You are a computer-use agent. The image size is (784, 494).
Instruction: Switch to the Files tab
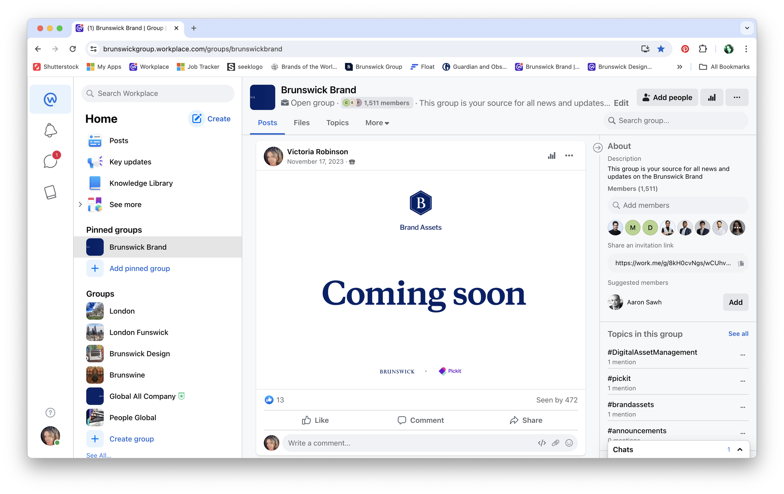click(x=301, y=123)
